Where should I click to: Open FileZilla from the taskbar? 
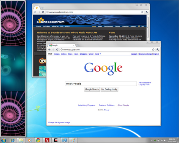(47, 140)
